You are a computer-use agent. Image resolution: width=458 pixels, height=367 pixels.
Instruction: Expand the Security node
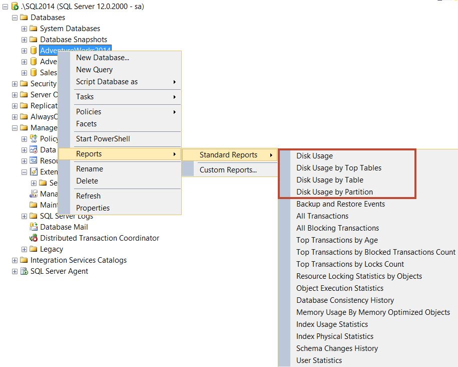(x=15, y=84)
